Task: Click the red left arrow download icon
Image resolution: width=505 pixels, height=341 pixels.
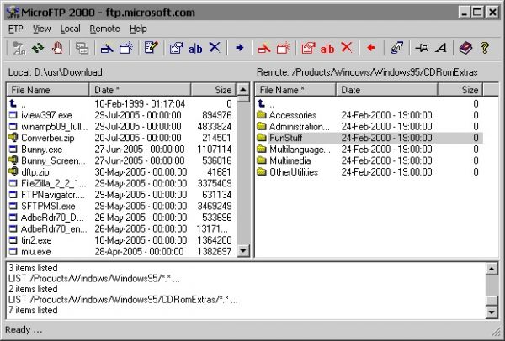Action: (x=371, y=48)
